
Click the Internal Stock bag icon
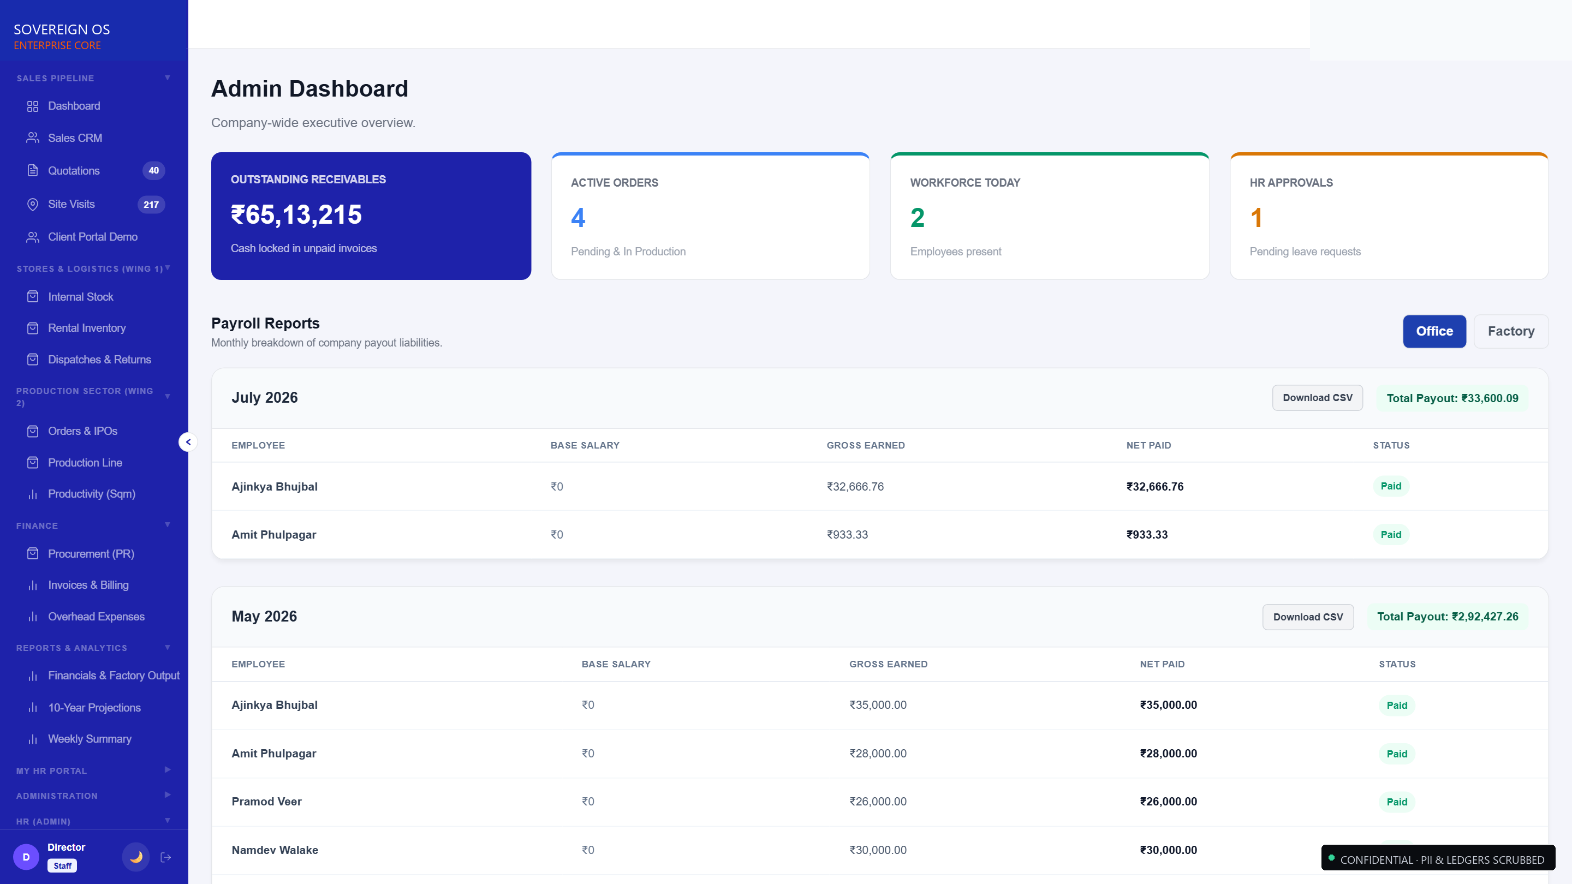33,296
